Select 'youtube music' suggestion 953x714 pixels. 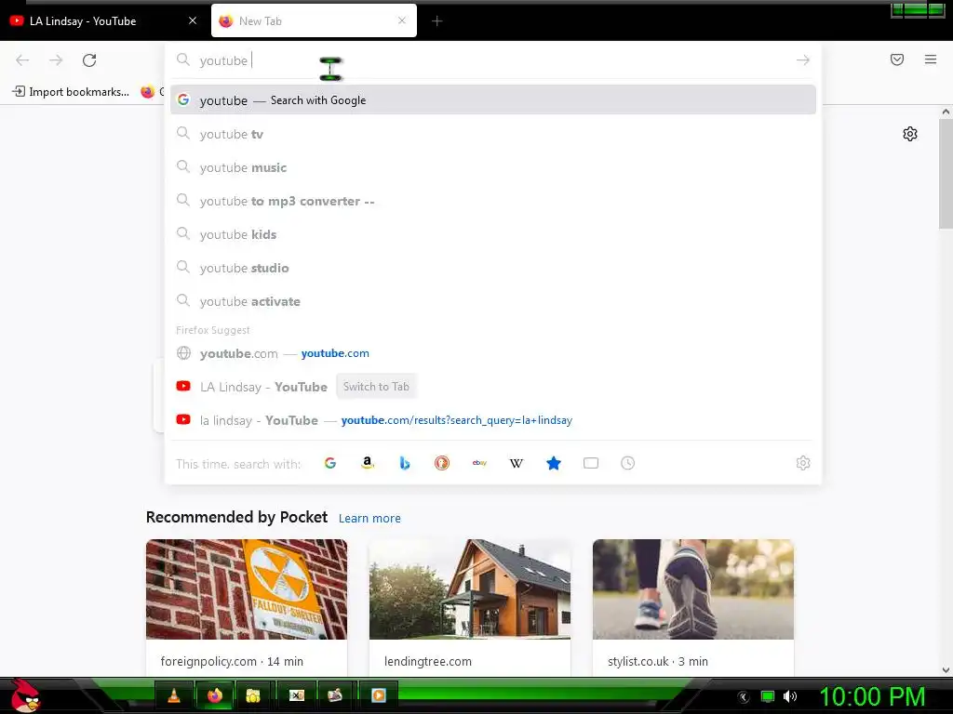(493, 167)
